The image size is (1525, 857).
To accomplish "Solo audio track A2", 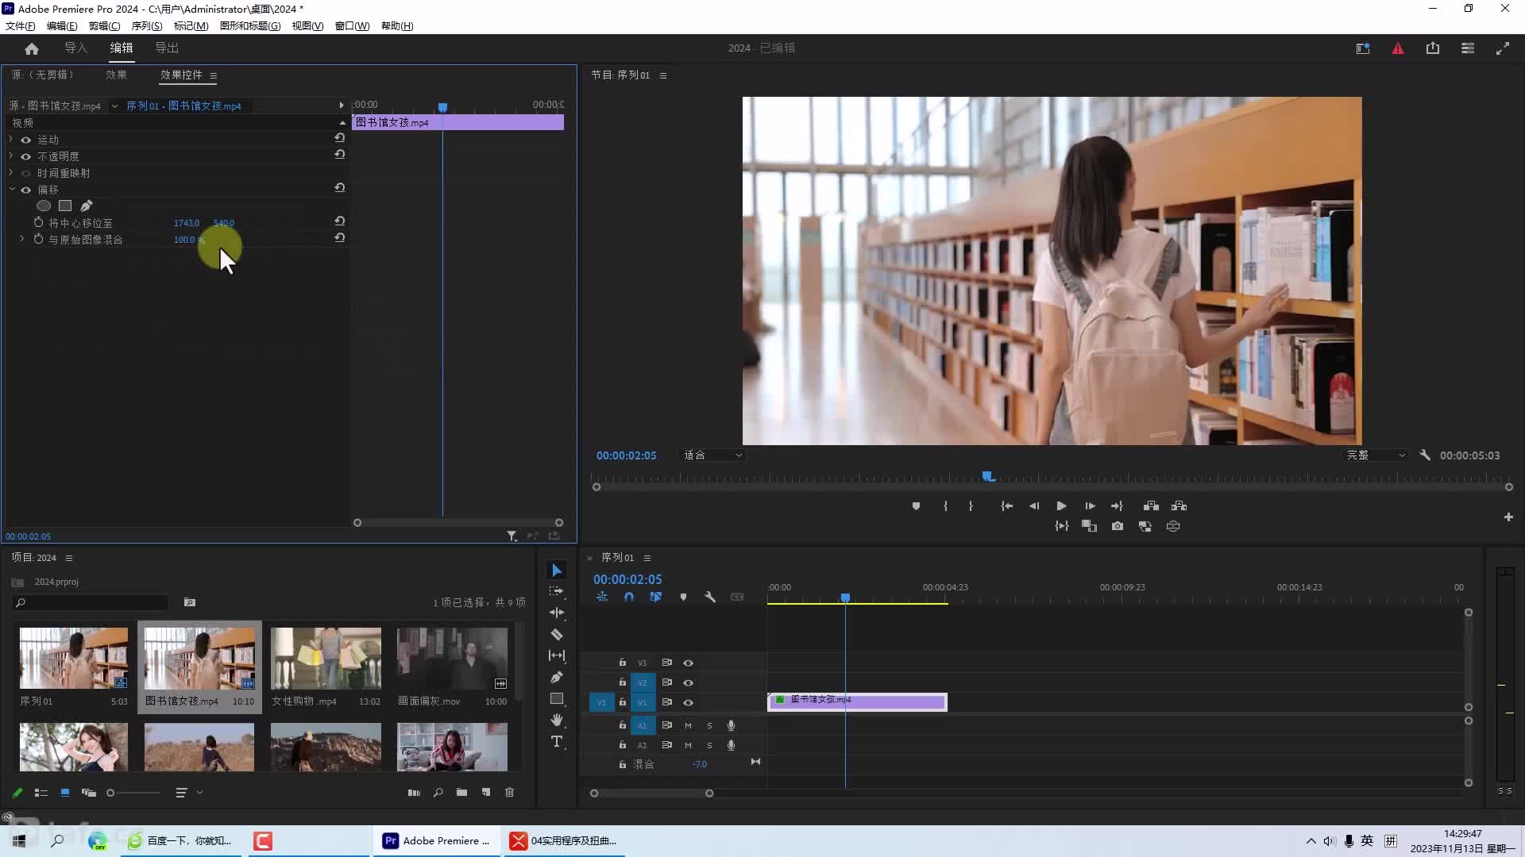I will [x=709, y=745].
